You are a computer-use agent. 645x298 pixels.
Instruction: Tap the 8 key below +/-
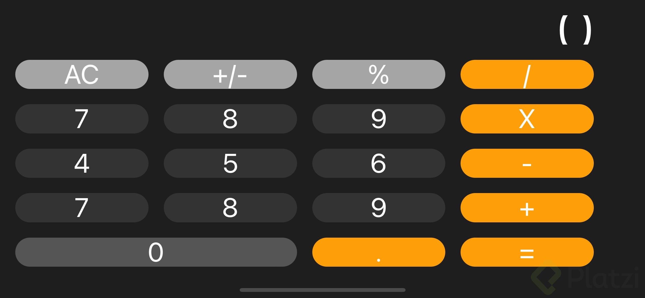click(230, 119)
